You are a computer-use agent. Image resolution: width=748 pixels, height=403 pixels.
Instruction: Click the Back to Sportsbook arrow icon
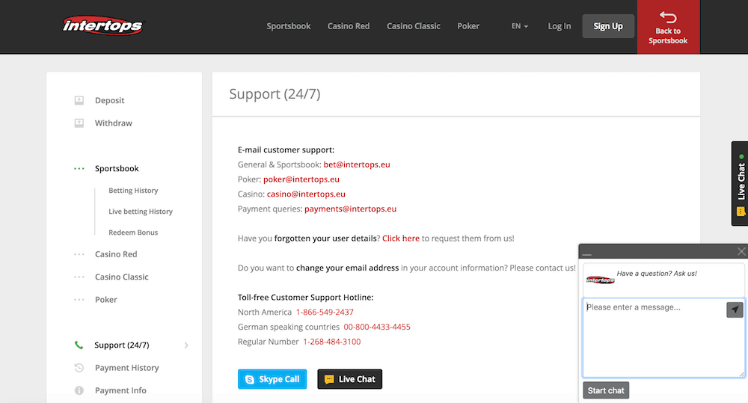668,17
